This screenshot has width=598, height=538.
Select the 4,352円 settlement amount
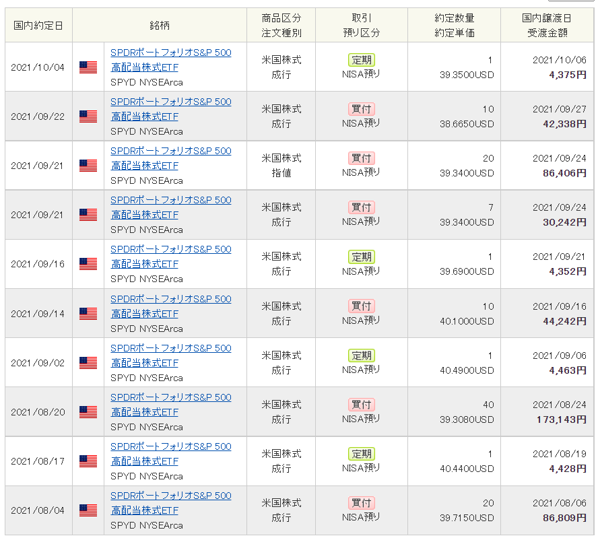pyautogui.click(x=568, y=272)
